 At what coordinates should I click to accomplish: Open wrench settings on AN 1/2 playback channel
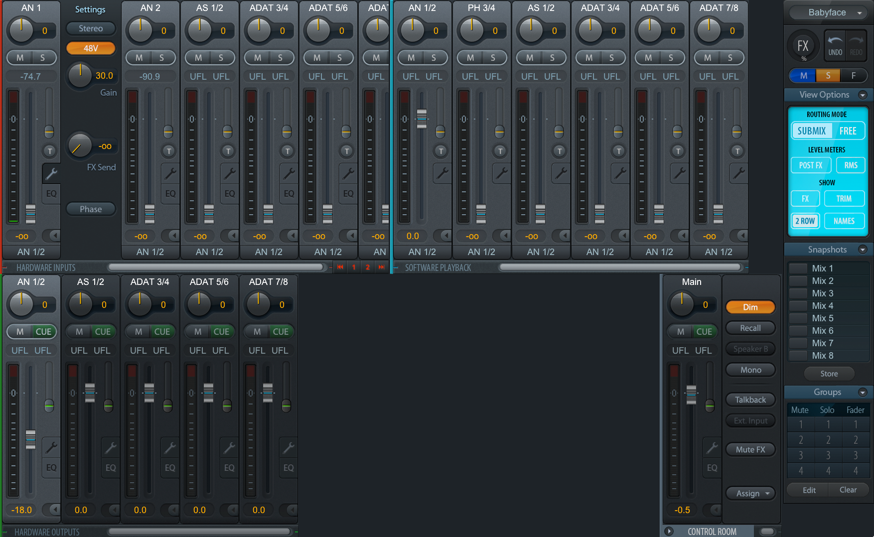[x=442, y=173]
